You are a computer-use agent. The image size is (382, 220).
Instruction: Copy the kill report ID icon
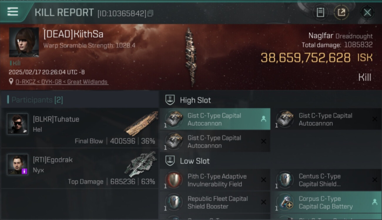click(150, 13)
